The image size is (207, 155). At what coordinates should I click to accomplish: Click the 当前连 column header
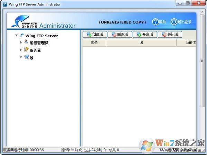tap(186, 42)
